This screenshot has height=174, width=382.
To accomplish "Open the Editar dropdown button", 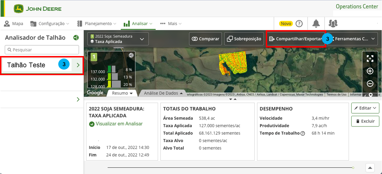I will click(365, 108).
